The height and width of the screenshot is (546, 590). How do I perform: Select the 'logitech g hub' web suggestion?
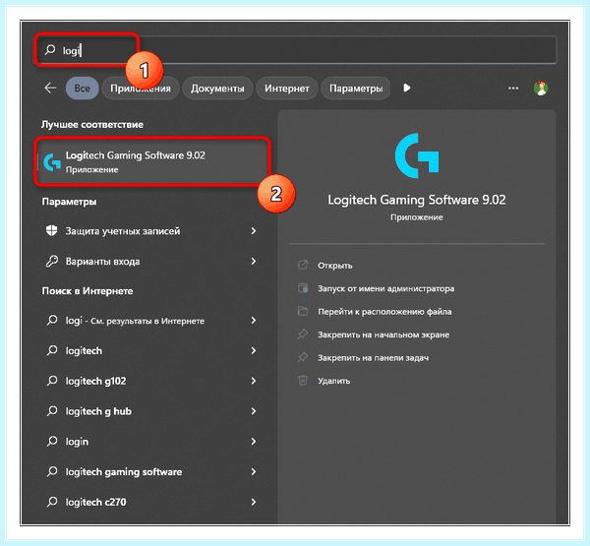click(x=150, y=411)
